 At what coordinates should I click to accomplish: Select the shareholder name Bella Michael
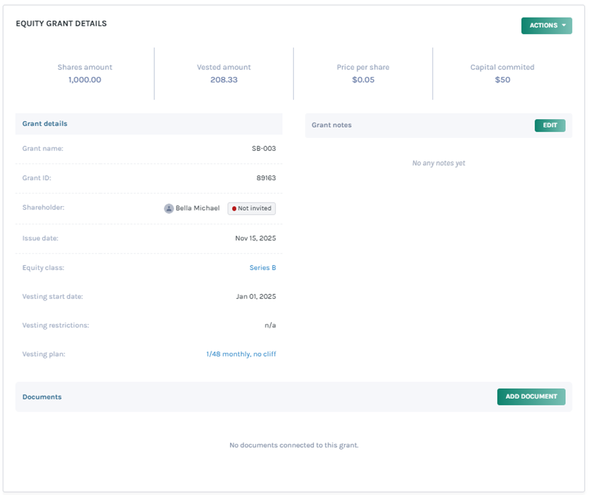197,208
